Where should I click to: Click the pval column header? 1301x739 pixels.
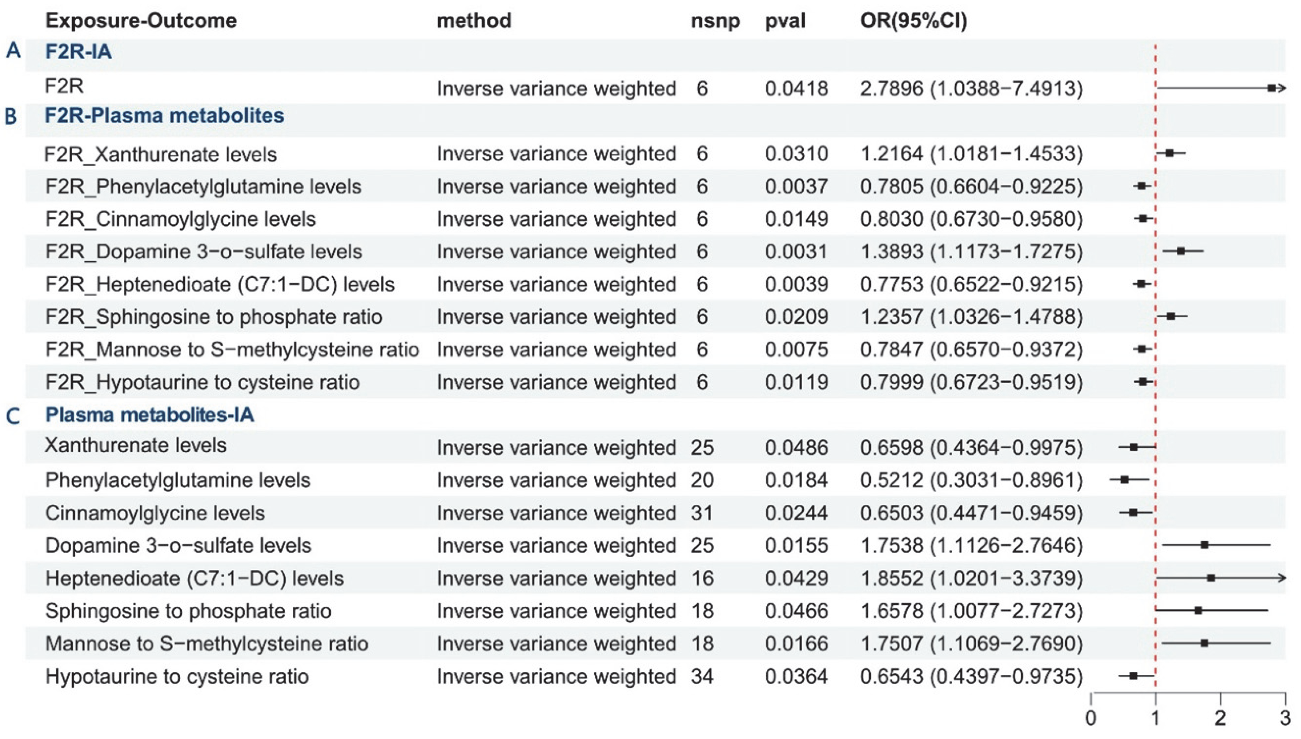point(785,21)
